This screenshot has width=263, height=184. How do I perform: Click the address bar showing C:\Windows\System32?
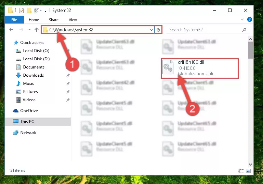97,30
